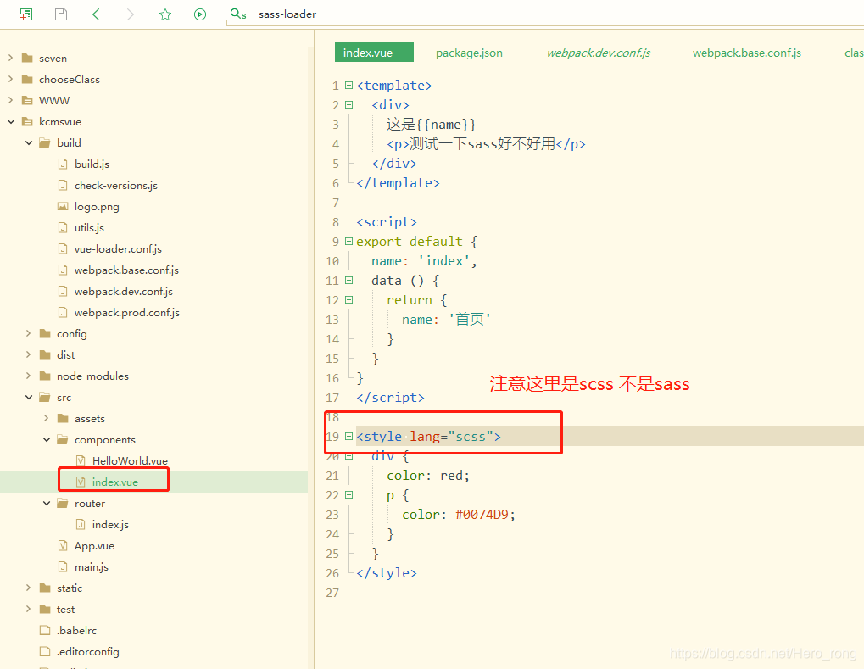Click the .babelrc file icon
The width and height of the screenshot is (864, 669).
tap(45, 631)
